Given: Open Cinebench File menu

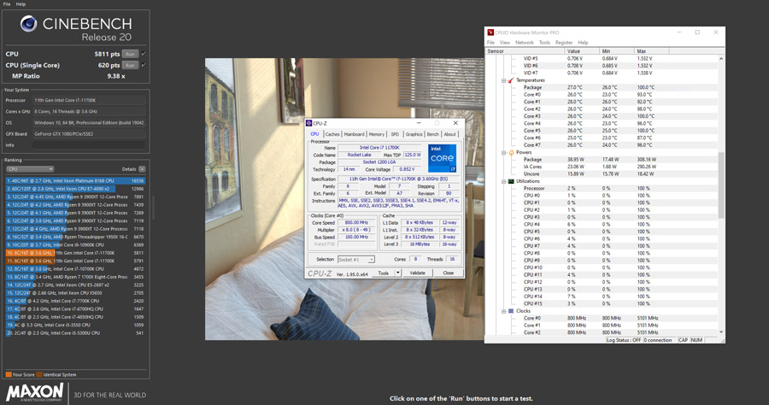Looking at the screenshot, I should pyautogui.click(x=7, y=4).
